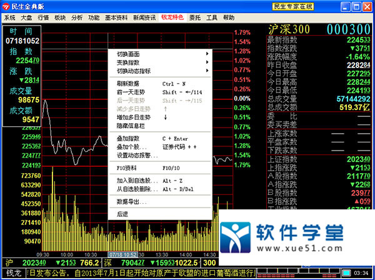Choose 叠加指数 in the context menu

[160, 139]
